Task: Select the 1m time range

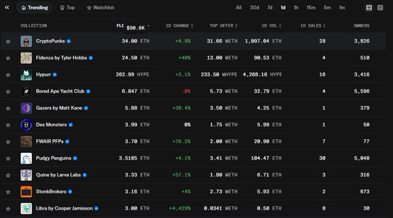Action: (x=342, y=7)
